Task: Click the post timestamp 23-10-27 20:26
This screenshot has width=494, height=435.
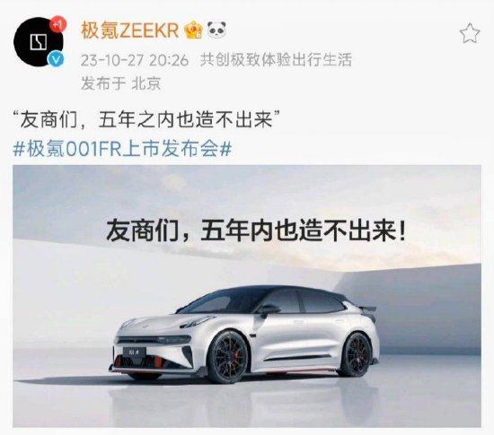Action: pyautogui.click(x=135, y=60)
